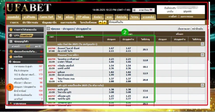Click last-goal odds 1.82 in the @G764 match row
The image size is (215, 112).
click(128, 72)
